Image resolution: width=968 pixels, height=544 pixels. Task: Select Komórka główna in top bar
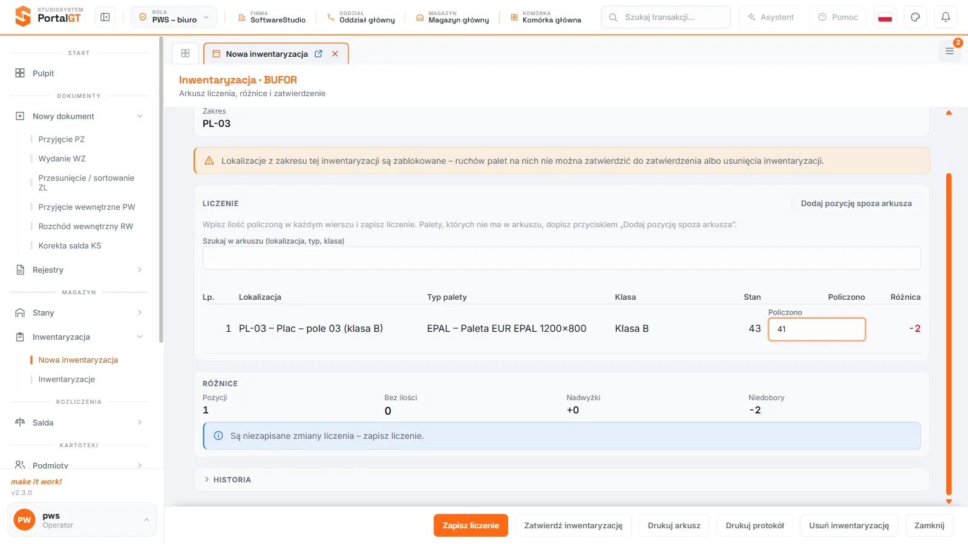[x=546, y=17]
